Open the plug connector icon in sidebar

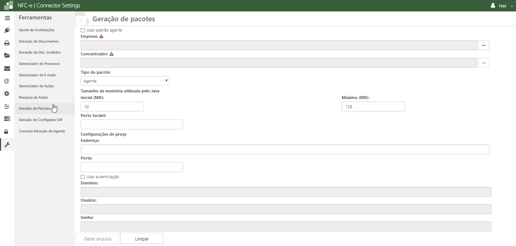(x=7, y=30)
